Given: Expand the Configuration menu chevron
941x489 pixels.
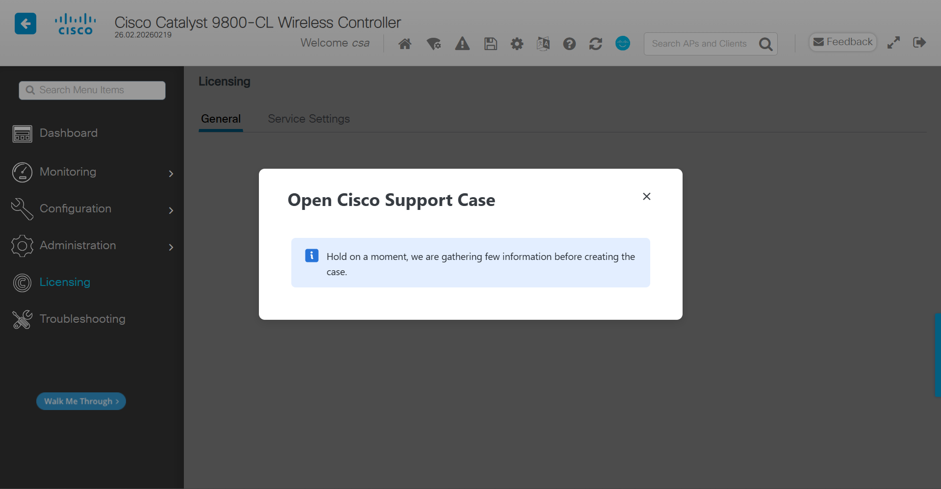Looking at the screenshot, I should pos(171,210).
